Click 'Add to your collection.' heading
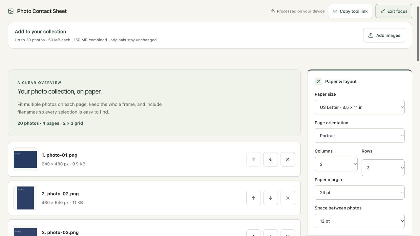The width and height of the screenshot is (420, 236). click(41, 32)
